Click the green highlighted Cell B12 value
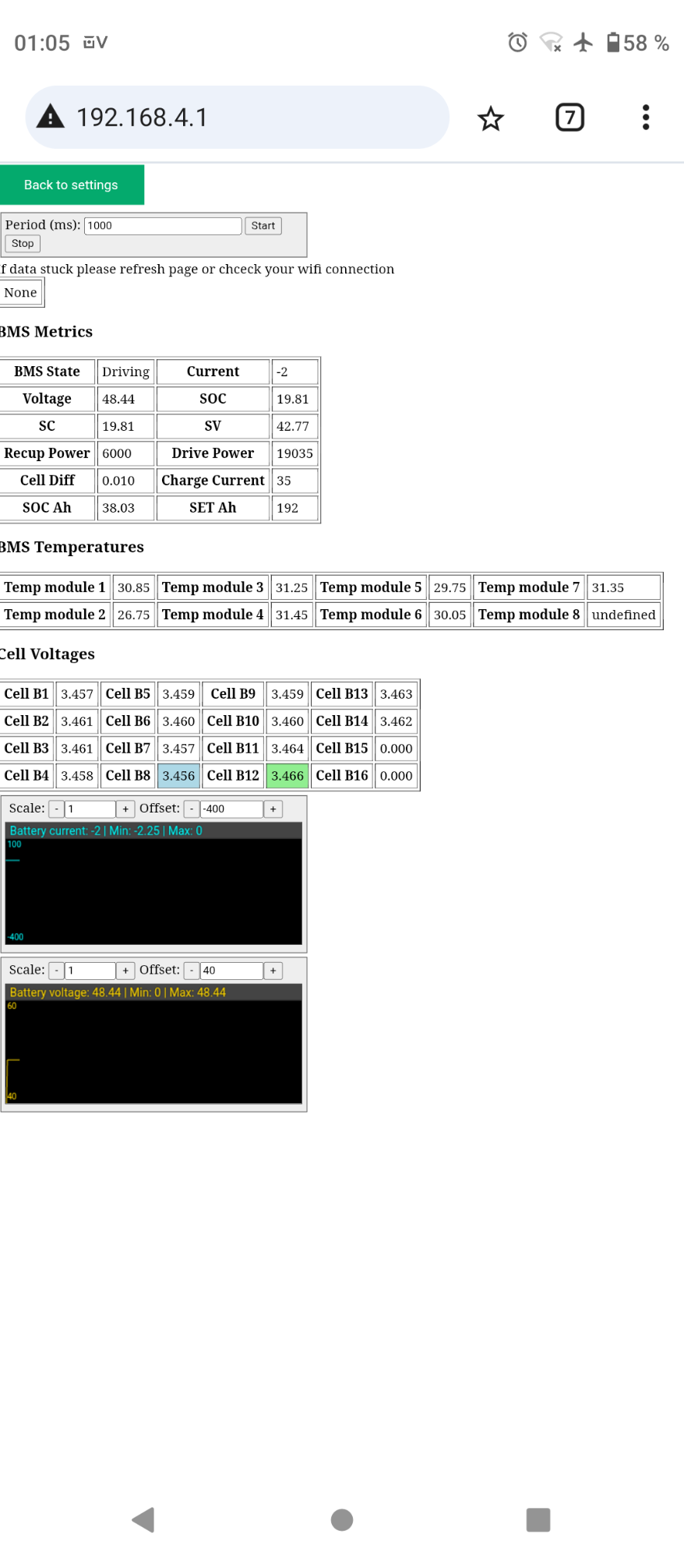Screen dimensions: 684x1558 (287, 776)
